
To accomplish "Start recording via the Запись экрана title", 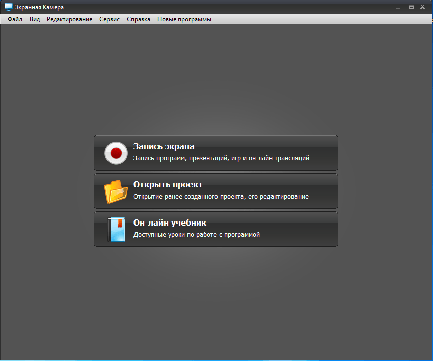I will coord(164,146).
